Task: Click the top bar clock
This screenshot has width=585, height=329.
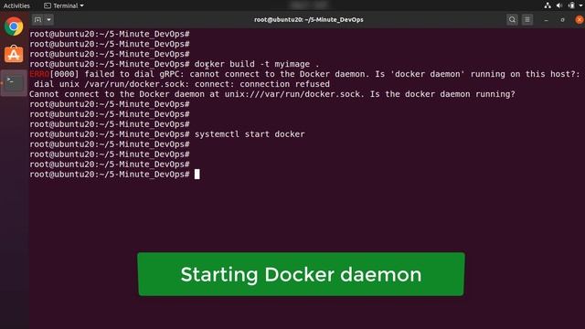Action: point(309,5)
